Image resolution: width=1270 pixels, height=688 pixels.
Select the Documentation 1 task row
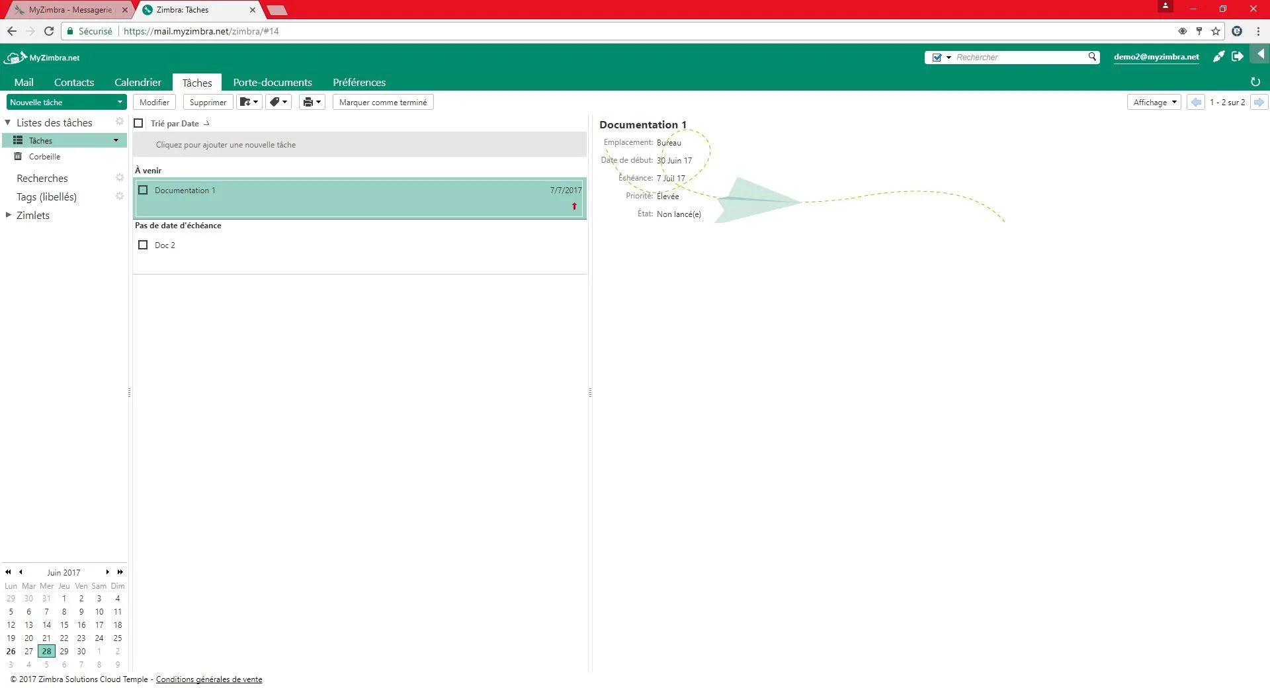[x=360, y=198]
